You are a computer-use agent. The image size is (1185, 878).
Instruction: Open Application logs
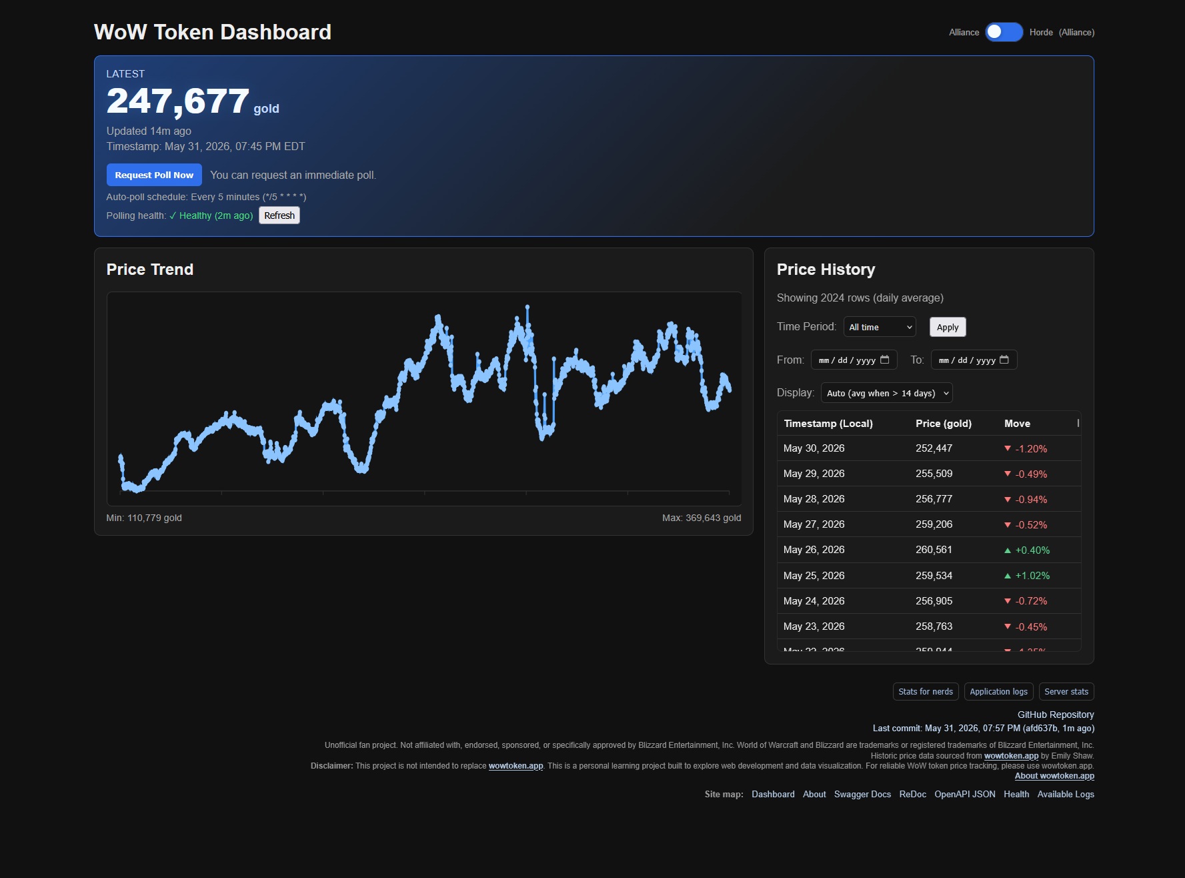click(998, 692)
